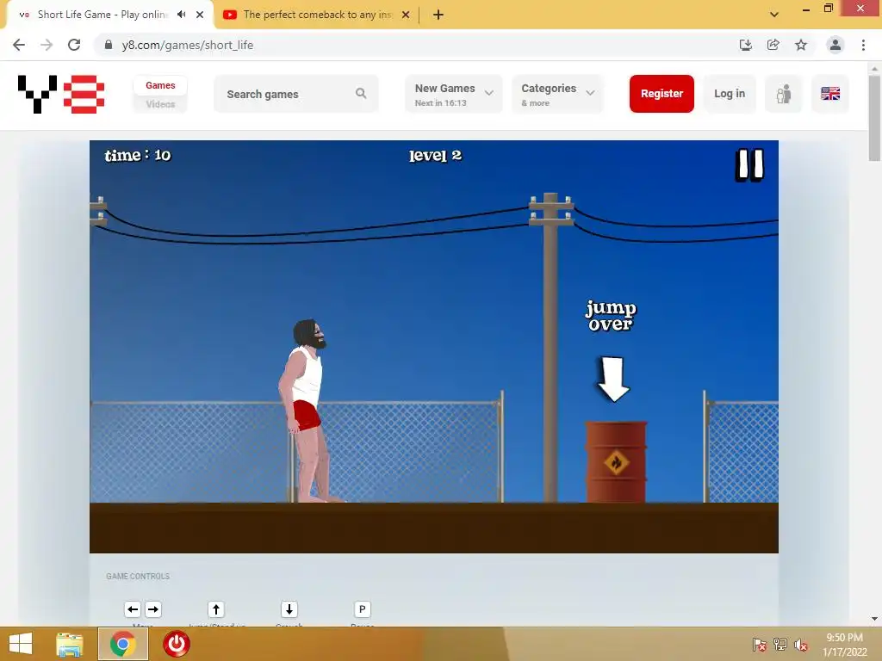The image size is (882, 661).
Task: Click the red explosive barrel
Action: [616, 461]
